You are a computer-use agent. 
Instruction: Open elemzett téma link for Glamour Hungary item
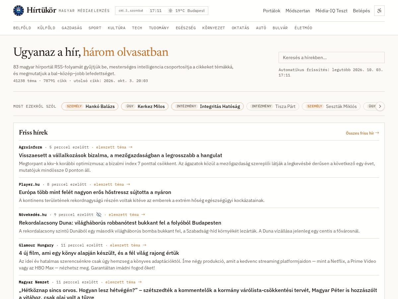click(128, 245)
